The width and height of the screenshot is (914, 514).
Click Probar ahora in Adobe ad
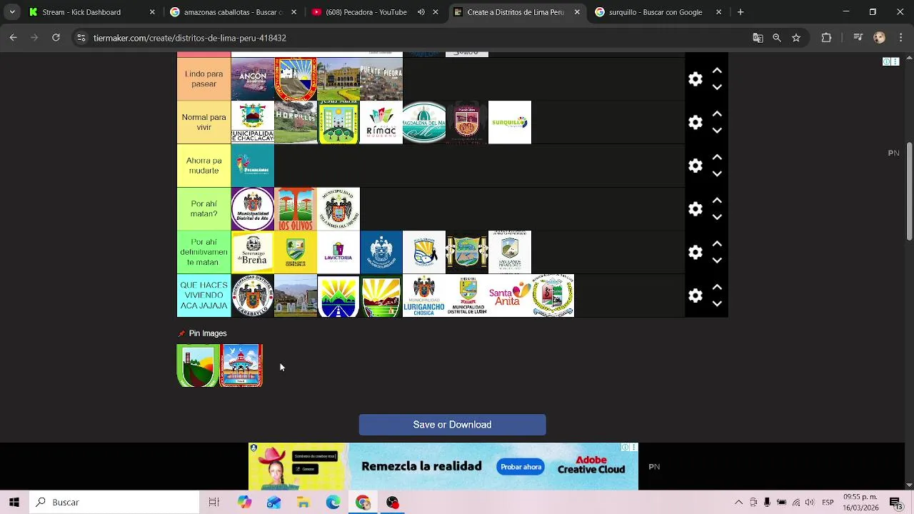tap(521, 467)
